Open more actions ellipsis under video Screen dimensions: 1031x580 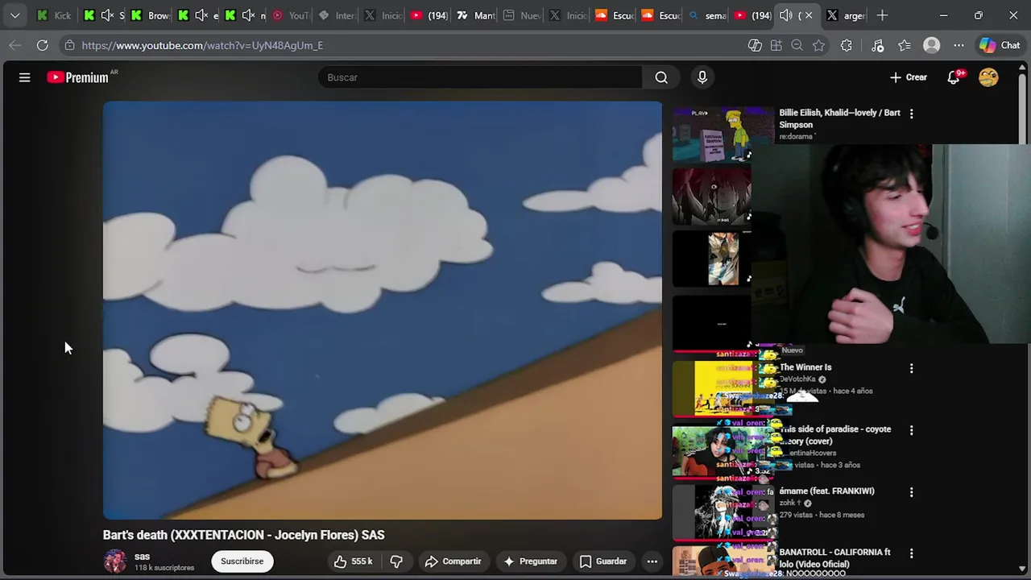coord(652,561)
